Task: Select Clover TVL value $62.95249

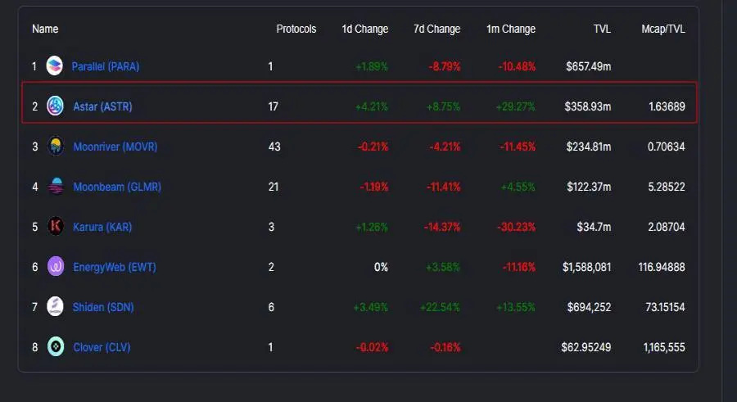Action: click(586, 347)
